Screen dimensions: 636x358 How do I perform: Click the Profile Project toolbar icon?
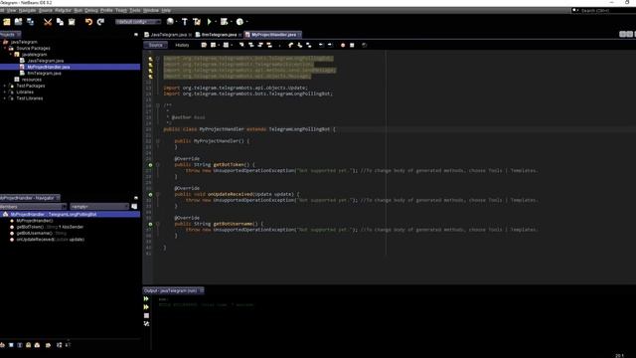[239, 22]
